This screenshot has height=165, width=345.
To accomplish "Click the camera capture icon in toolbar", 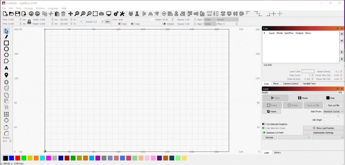I will tap(101, 14).
